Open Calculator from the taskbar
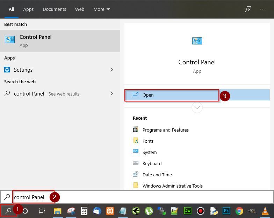This screenshot has height=218, width=274. (x=84, y=211)
